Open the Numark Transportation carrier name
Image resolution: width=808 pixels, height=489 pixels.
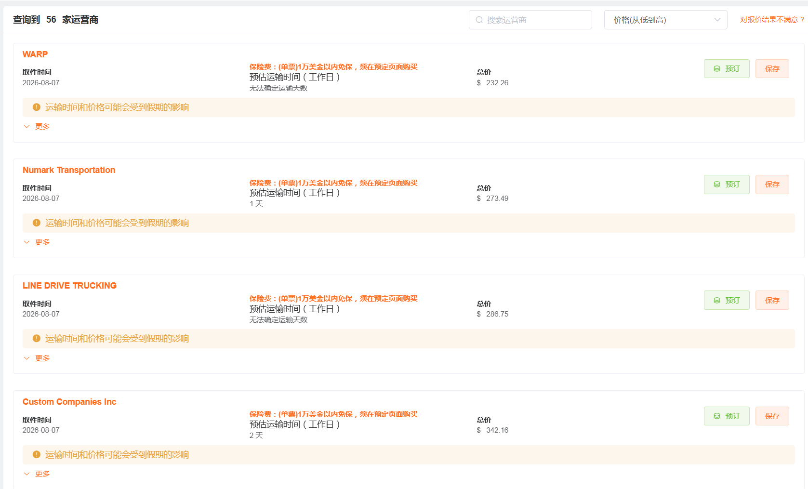69,170
